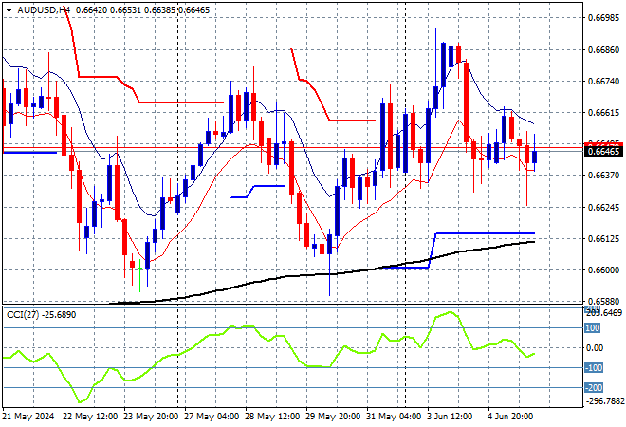Click the 21 May 2024 date label
The height and width of the screenshot is (427, 626).
coord(28,417)
